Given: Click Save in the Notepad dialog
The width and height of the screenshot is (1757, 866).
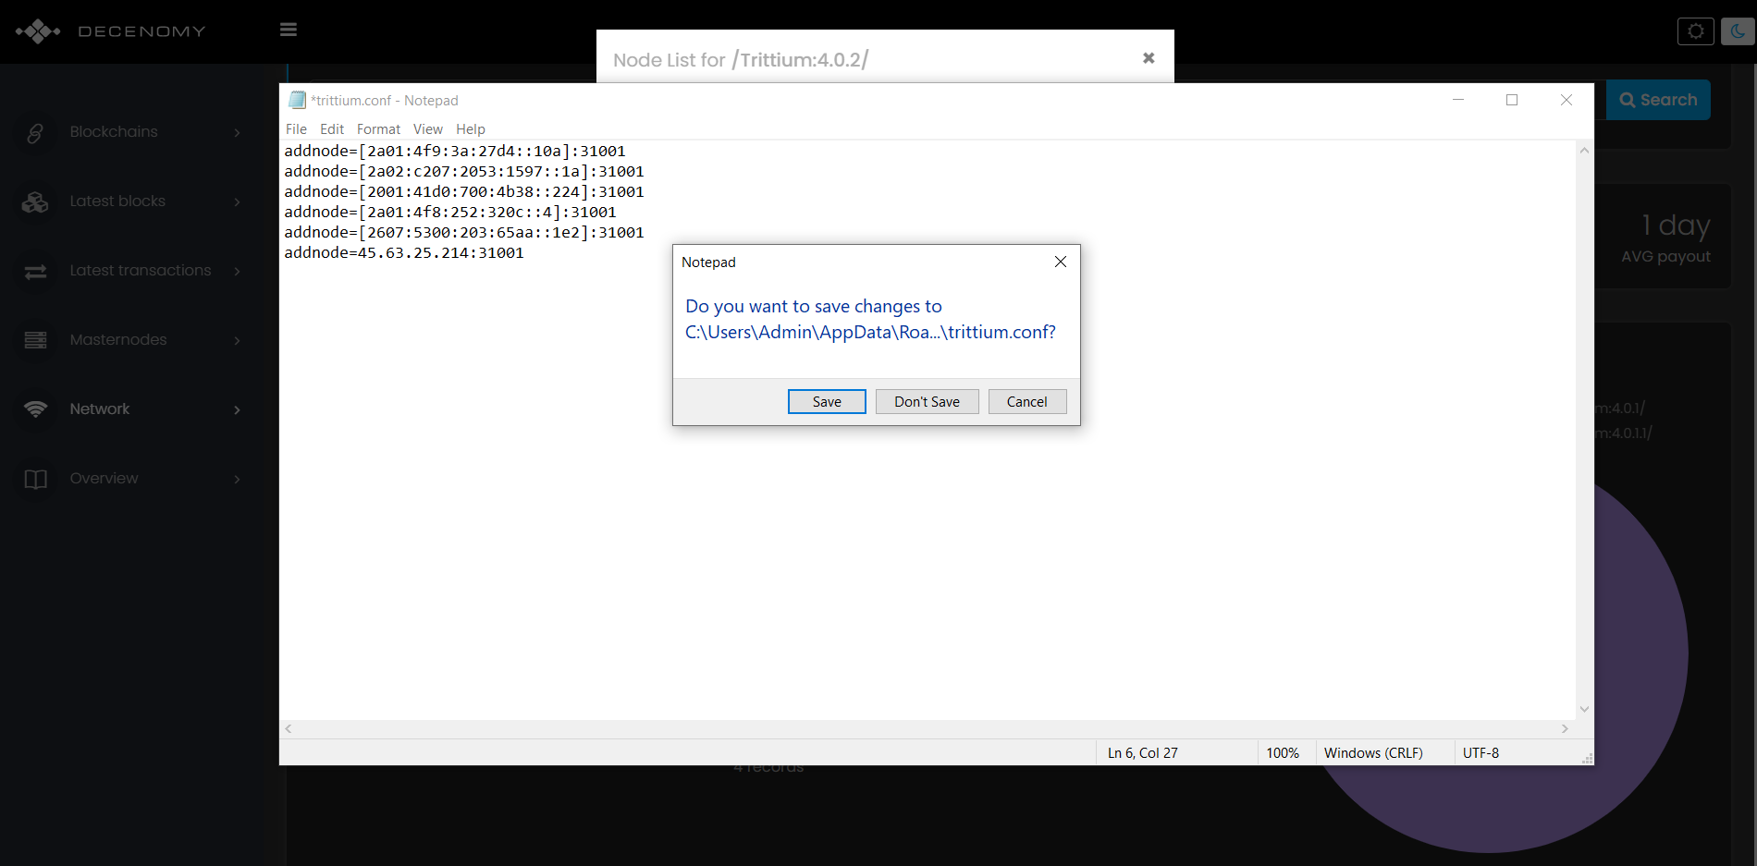Looking at the screenshot, I should [x=827, y=401].
